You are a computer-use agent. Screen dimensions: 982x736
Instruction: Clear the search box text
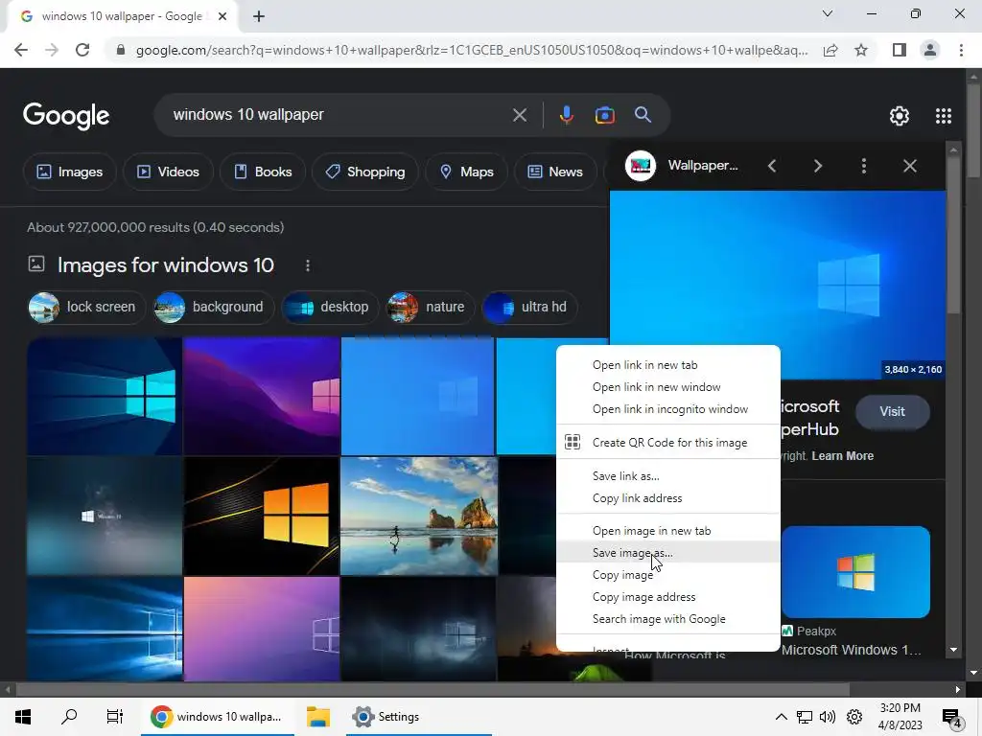tap(519, 115)
